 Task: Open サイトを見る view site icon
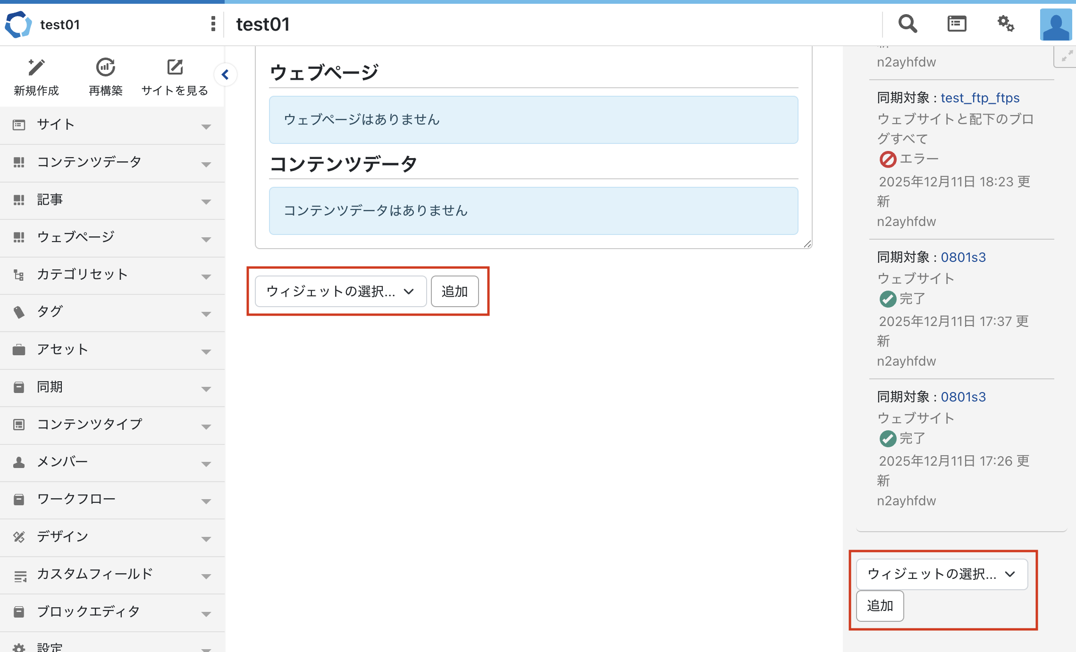[175, 67]
